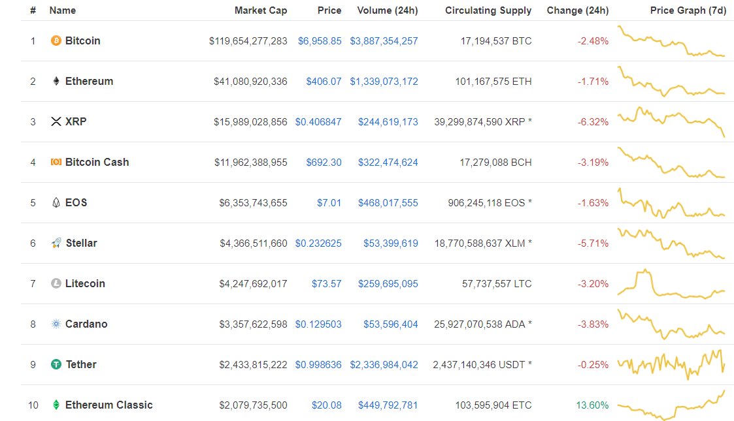Click the Bitcoin Cash logo icon
The width and height of the screenshot is (734, 421).
click(x=56, y=162)
